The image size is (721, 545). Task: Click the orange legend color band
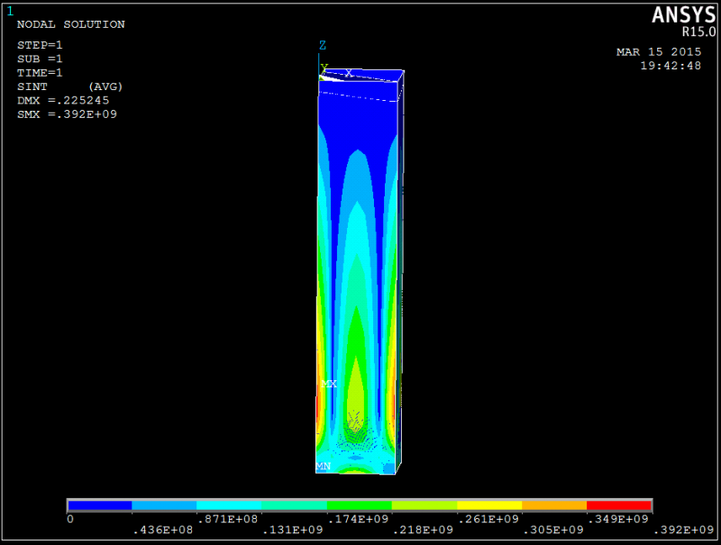pyautogui.click(x=554, y=505)
